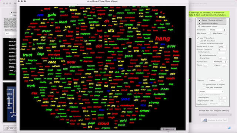This screenshot has height=133, width=237.
Task: Click the Prune Rate field
Action: [x=223, y=58]
